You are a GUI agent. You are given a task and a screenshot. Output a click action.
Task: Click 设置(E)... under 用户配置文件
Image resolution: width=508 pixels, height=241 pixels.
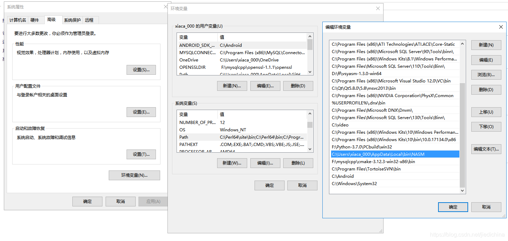pyautogui.click(x=141, y=112)
